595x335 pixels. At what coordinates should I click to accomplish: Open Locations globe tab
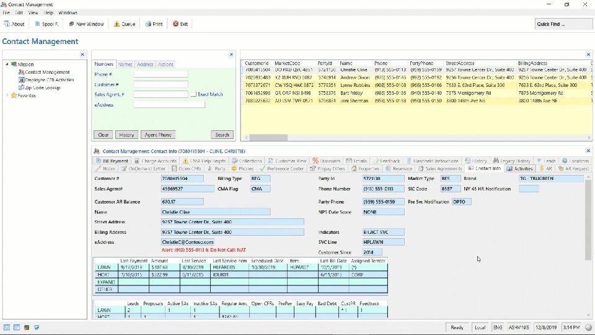pyautogui.click(x=576, y=161)
